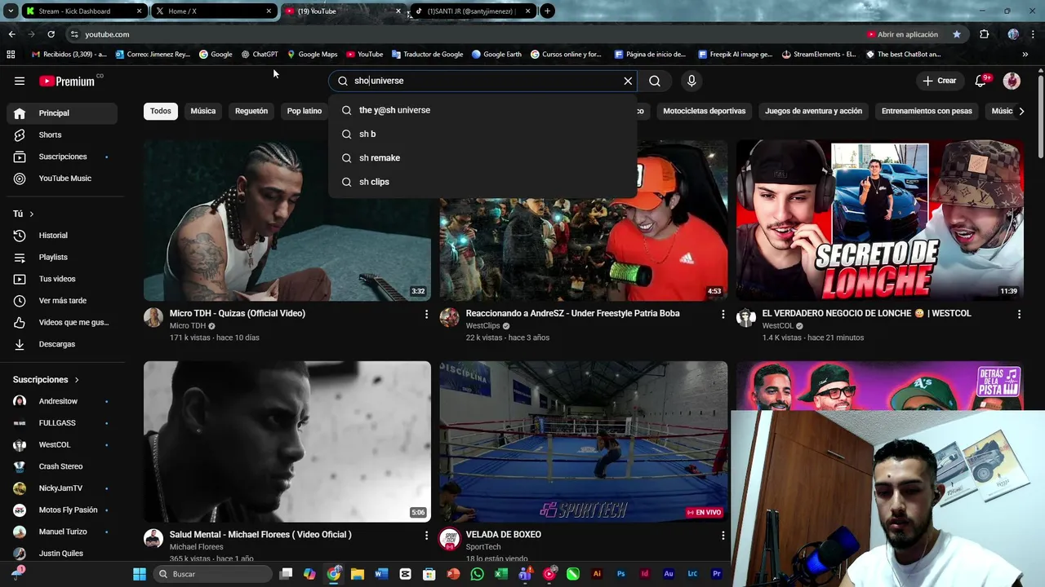Image resolution: width=1045 pixels, height=587 pixels.
Task: Open options for Micro TDH Quizas video
Action: coord(426,314)
